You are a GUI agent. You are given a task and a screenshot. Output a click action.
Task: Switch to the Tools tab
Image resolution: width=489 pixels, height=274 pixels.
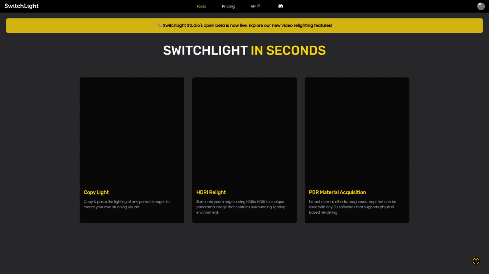201,6
